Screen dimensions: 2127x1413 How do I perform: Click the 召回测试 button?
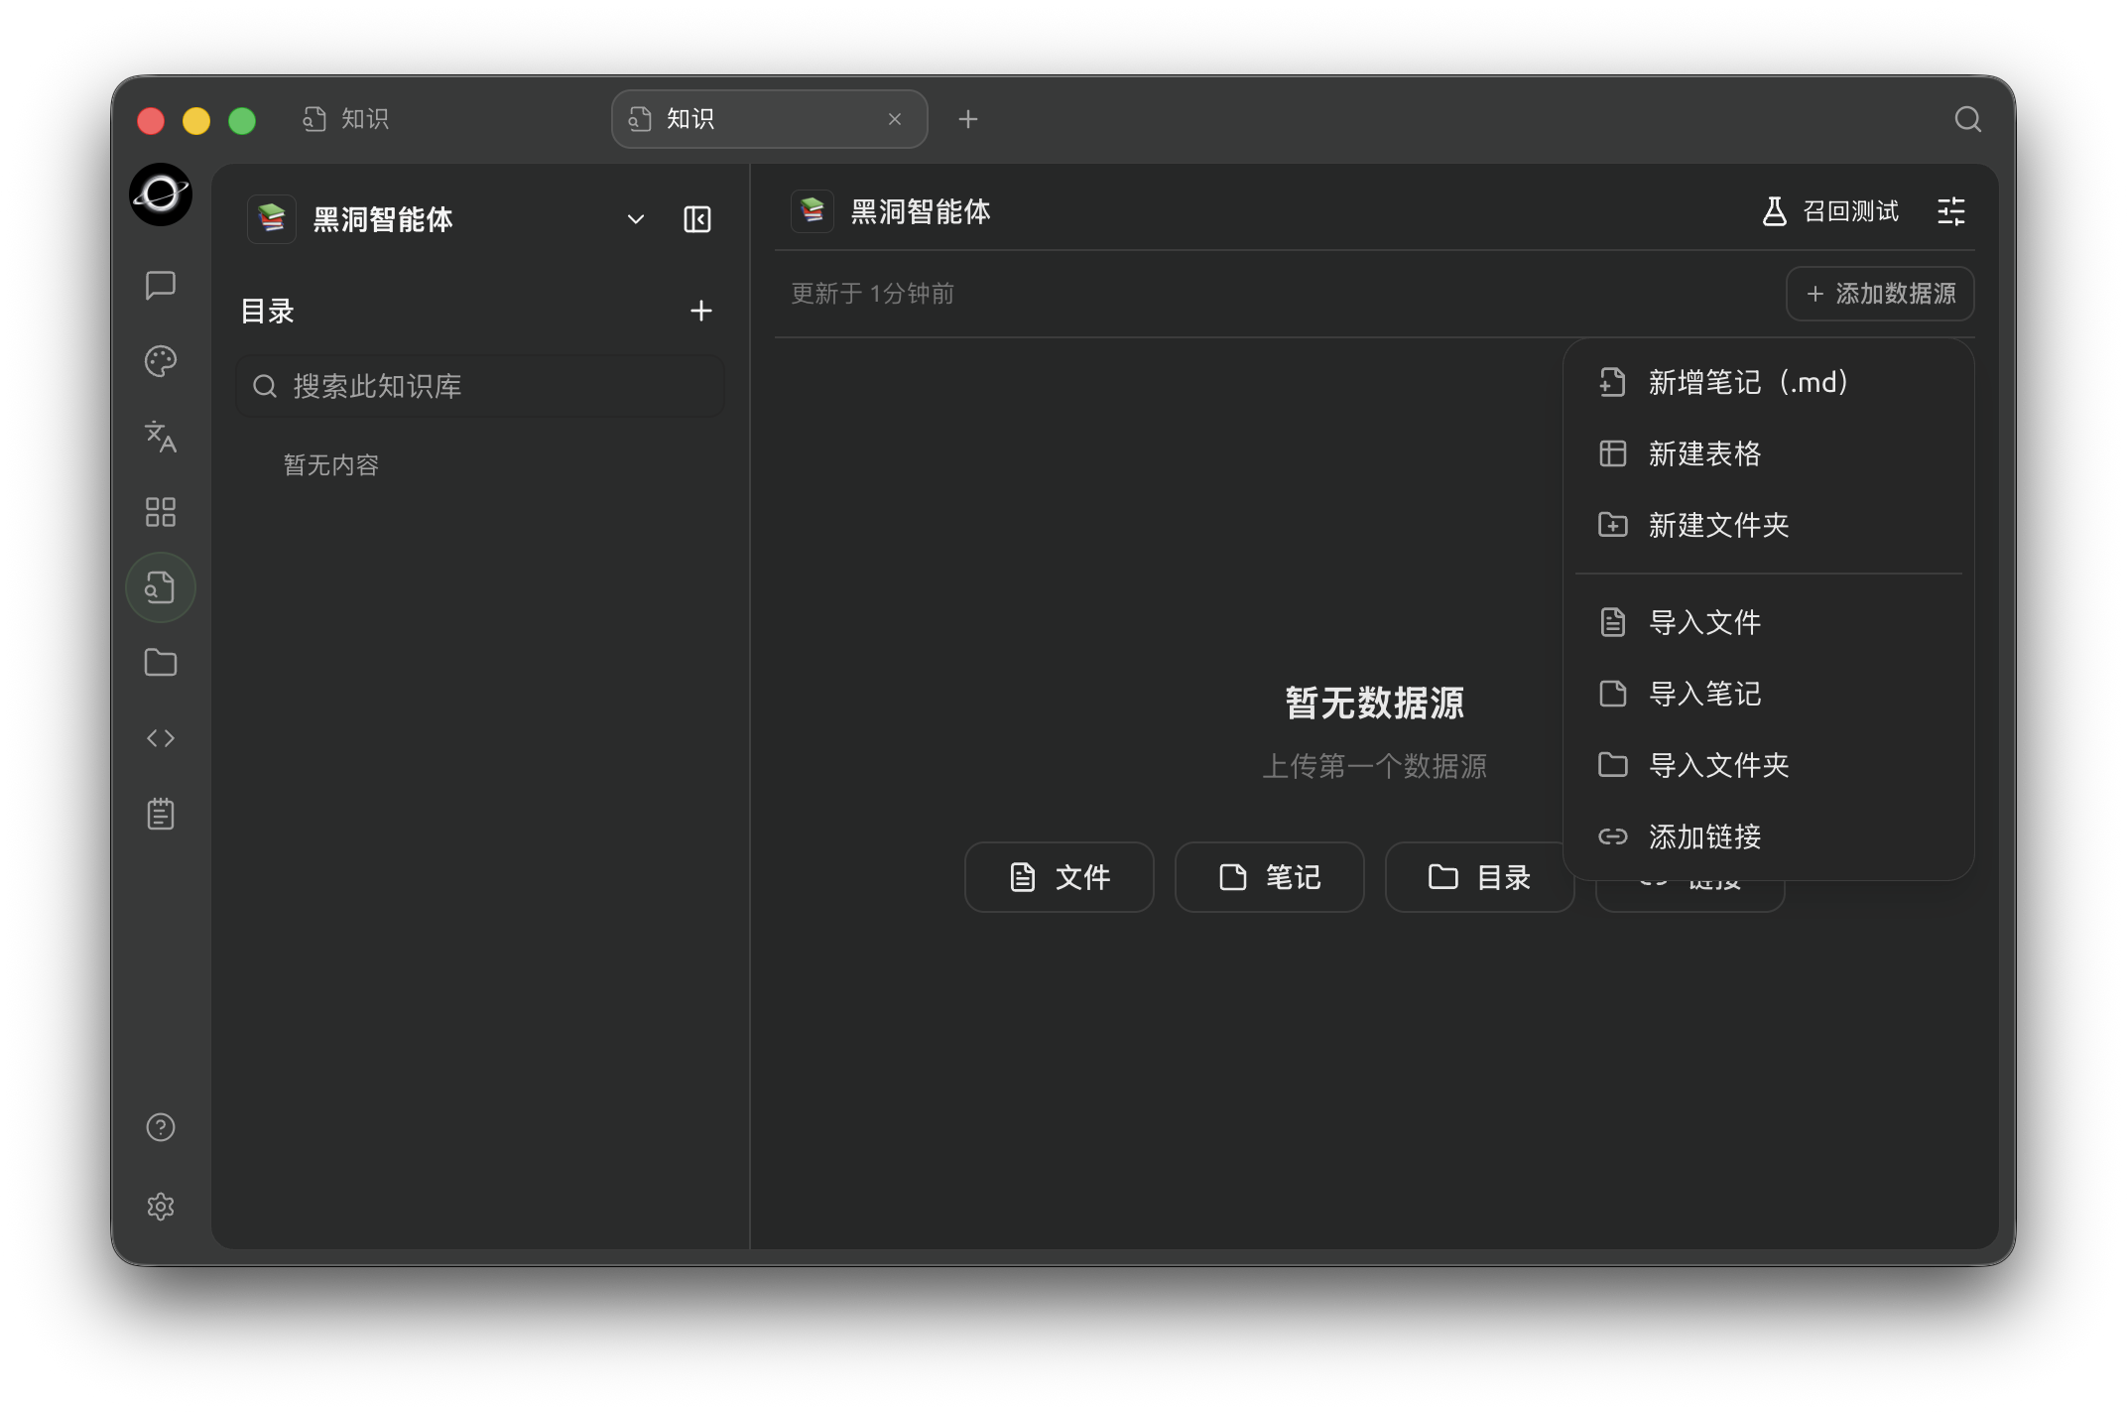click(x=1830, y=211)
